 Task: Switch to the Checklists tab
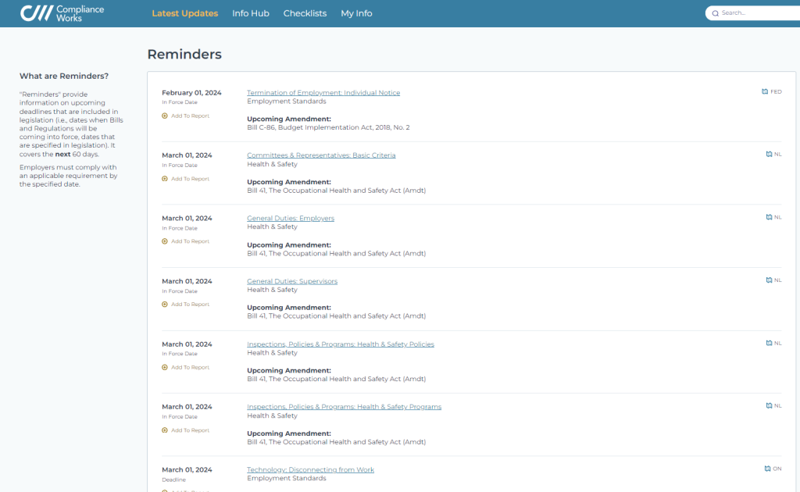tap(305, 13)
